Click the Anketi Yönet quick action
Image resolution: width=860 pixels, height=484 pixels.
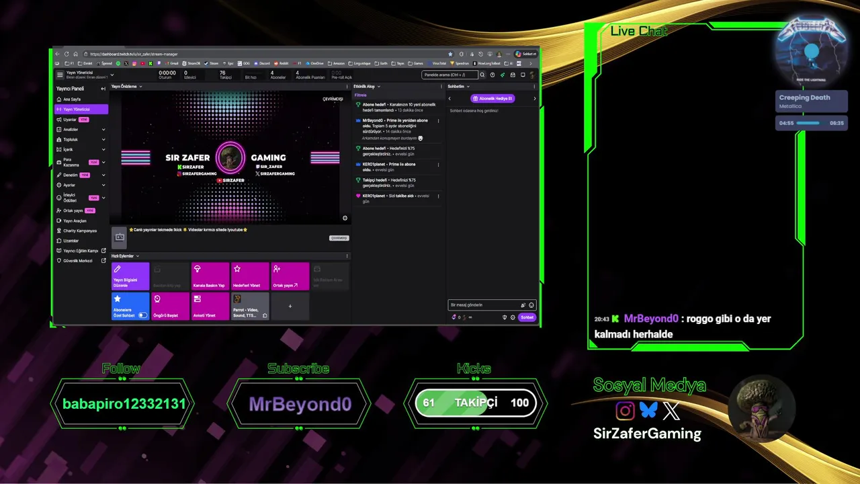click(210, 306)
